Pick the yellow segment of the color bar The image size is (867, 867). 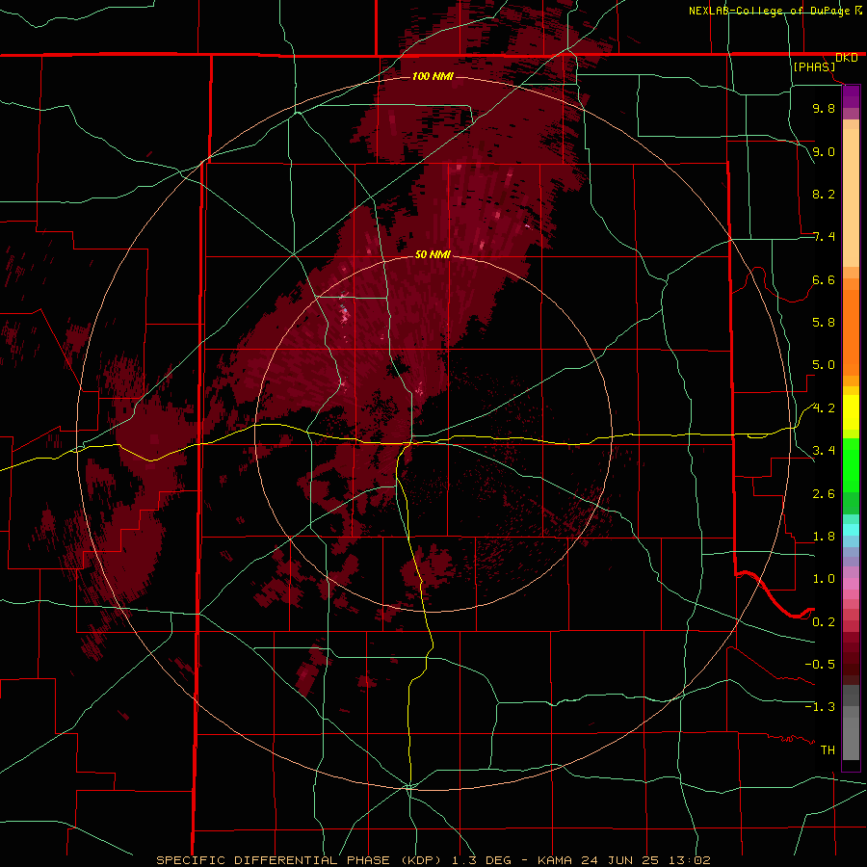[851, 412]
